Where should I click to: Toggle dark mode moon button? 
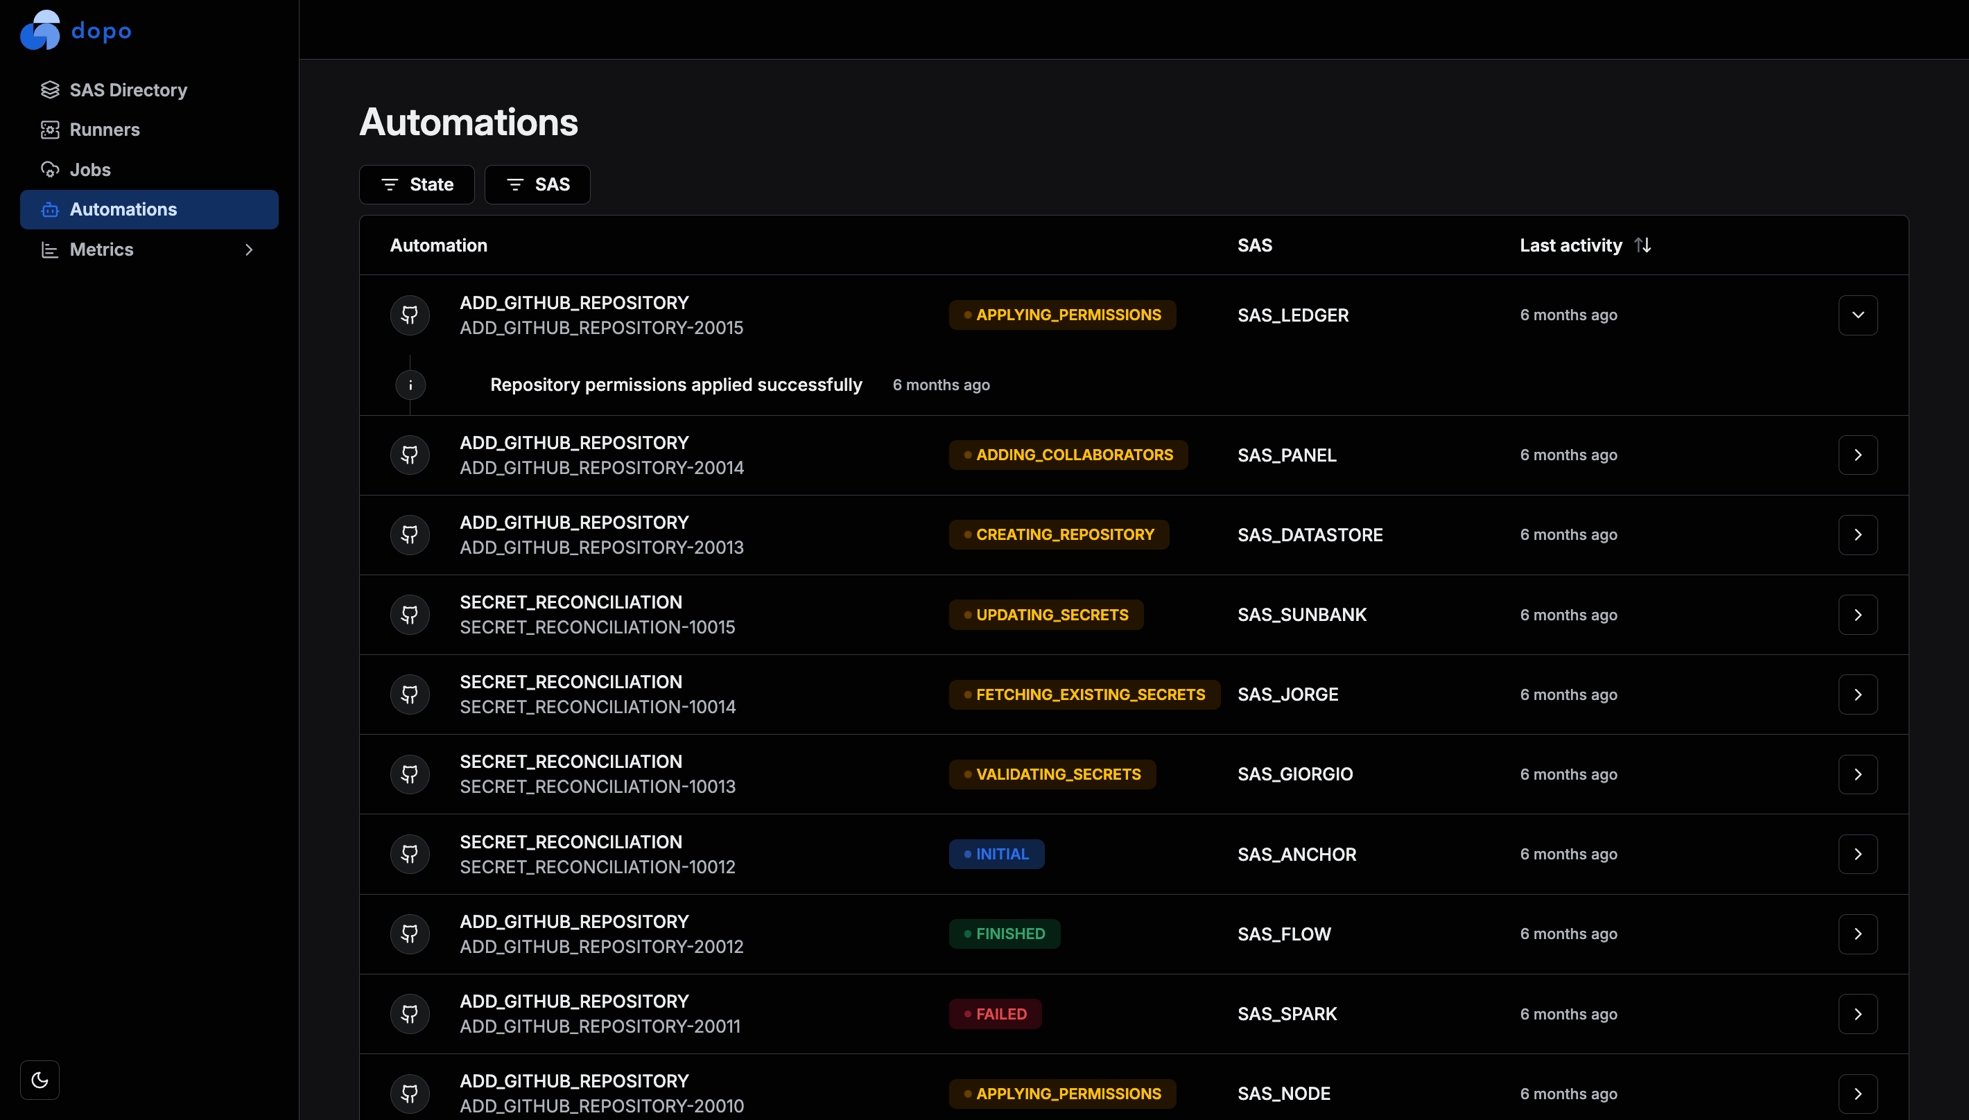click(x=40, y=1080)
